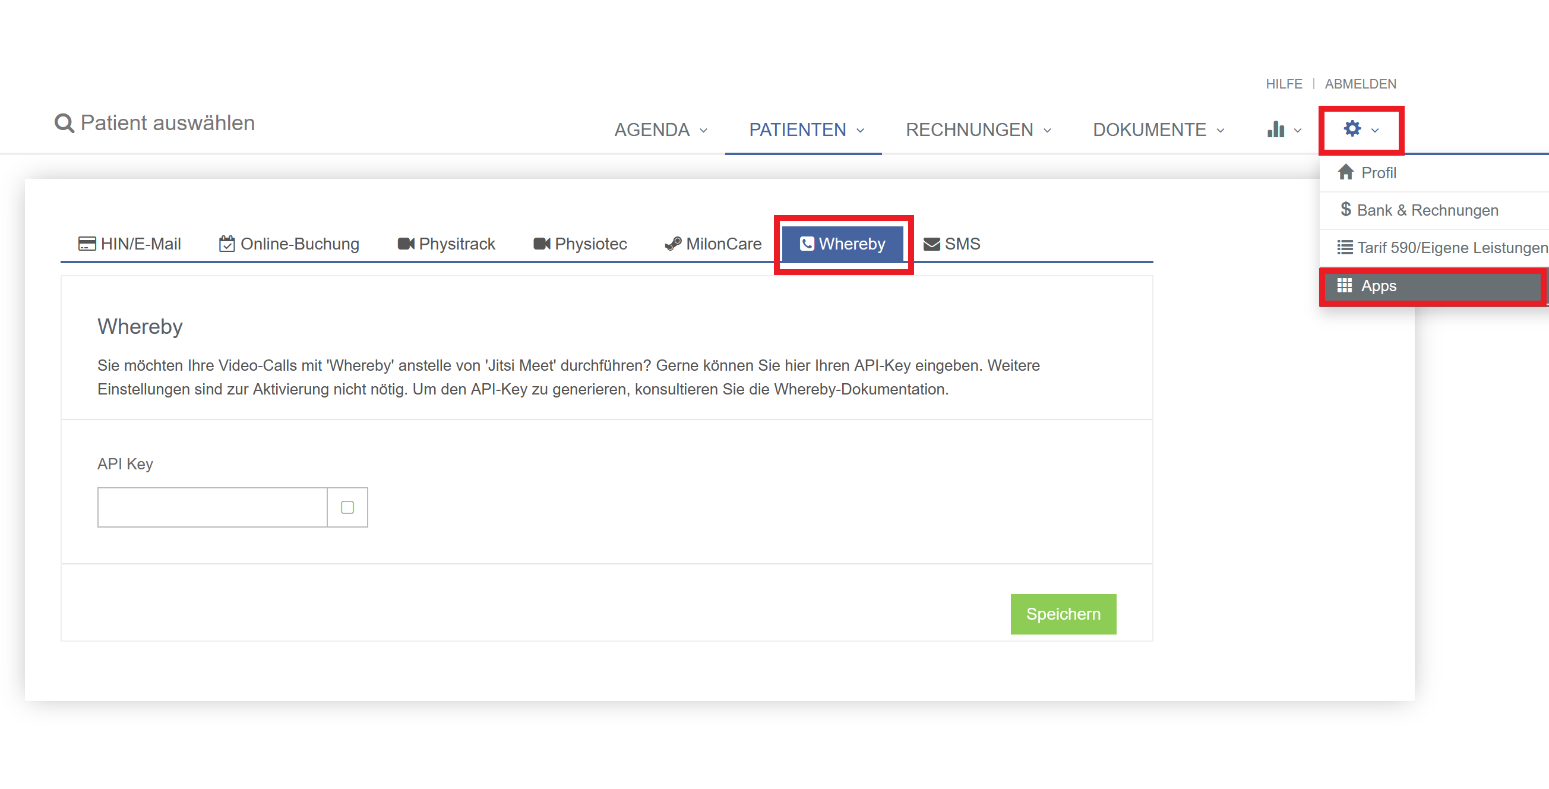
Task: Switch to the MilonCare tab
Action: coord(713,244)
